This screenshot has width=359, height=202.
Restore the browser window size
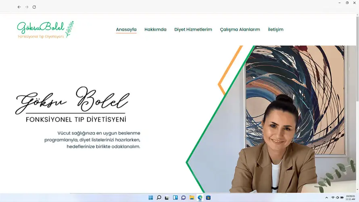pyautogui.click(x=347, y=3)
